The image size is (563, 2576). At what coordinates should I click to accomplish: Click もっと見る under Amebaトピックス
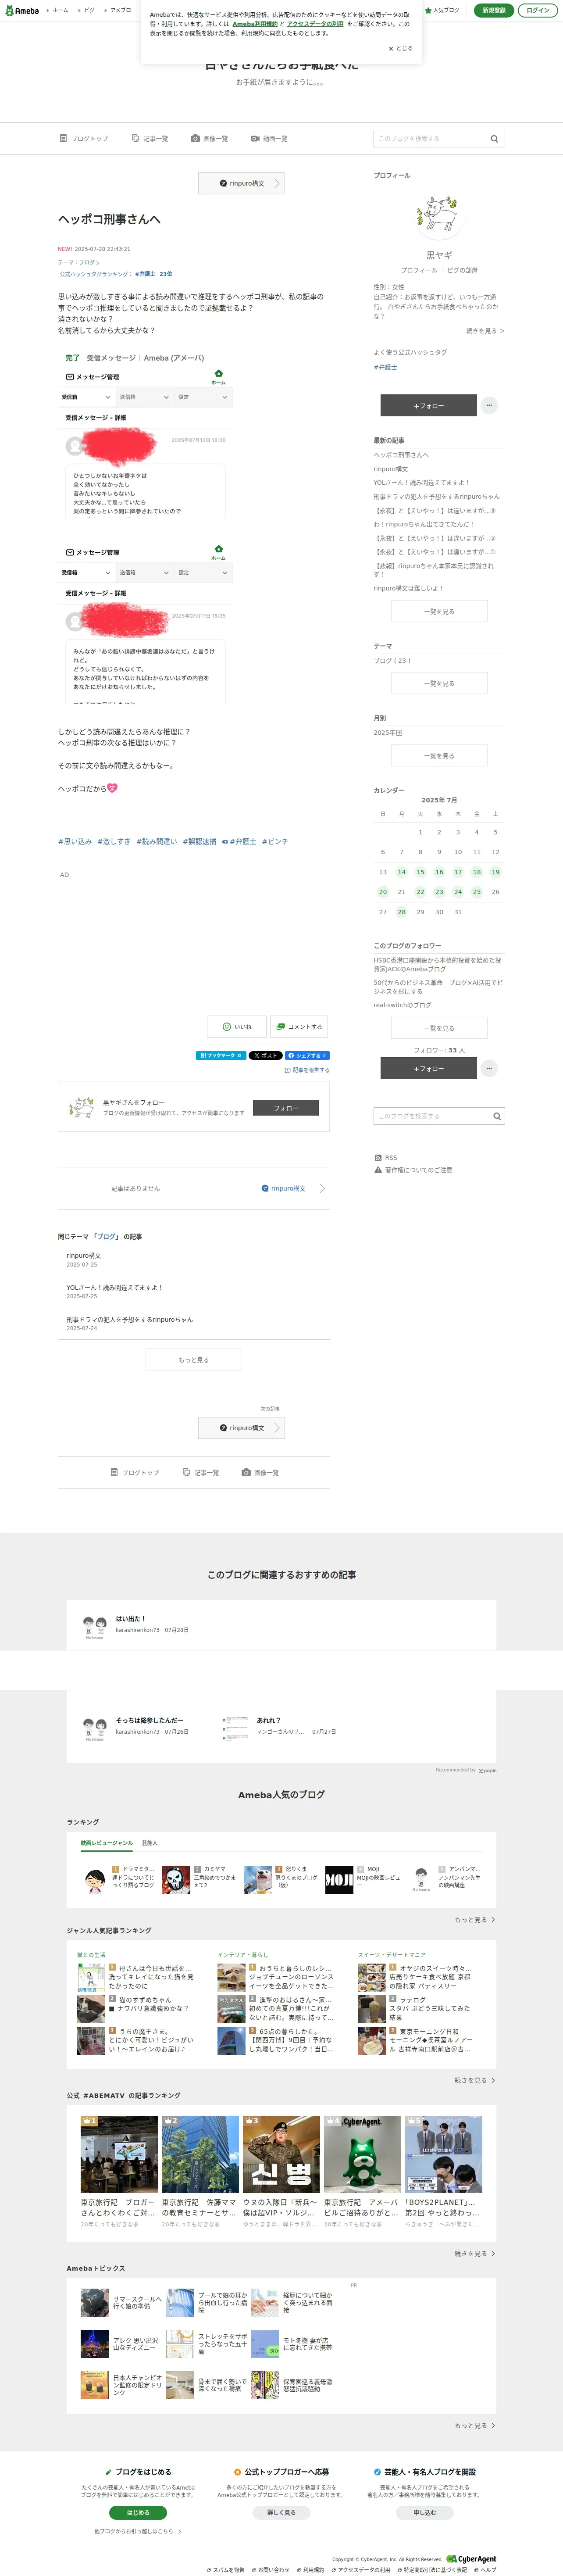pyautogui.click(x=474, y=2425)
